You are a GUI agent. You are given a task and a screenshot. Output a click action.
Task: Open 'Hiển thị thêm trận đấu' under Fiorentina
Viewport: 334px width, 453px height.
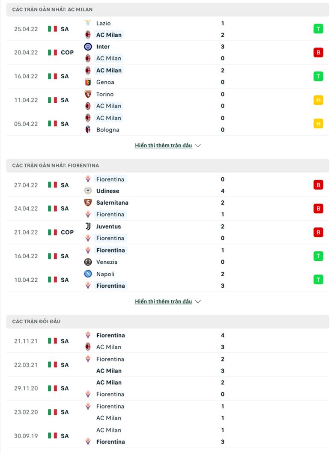click(x=163, y=301)
